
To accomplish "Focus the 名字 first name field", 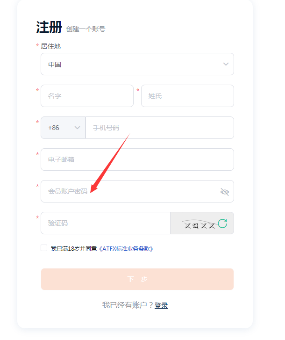I will click(x=87, y=96).
